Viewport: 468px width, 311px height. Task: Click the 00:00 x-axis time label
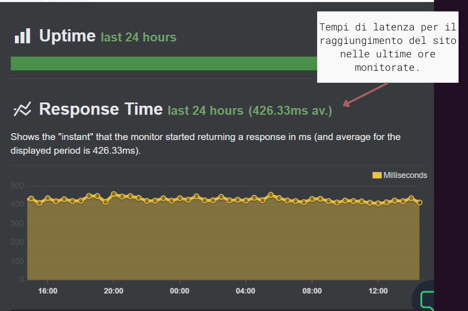180,291
